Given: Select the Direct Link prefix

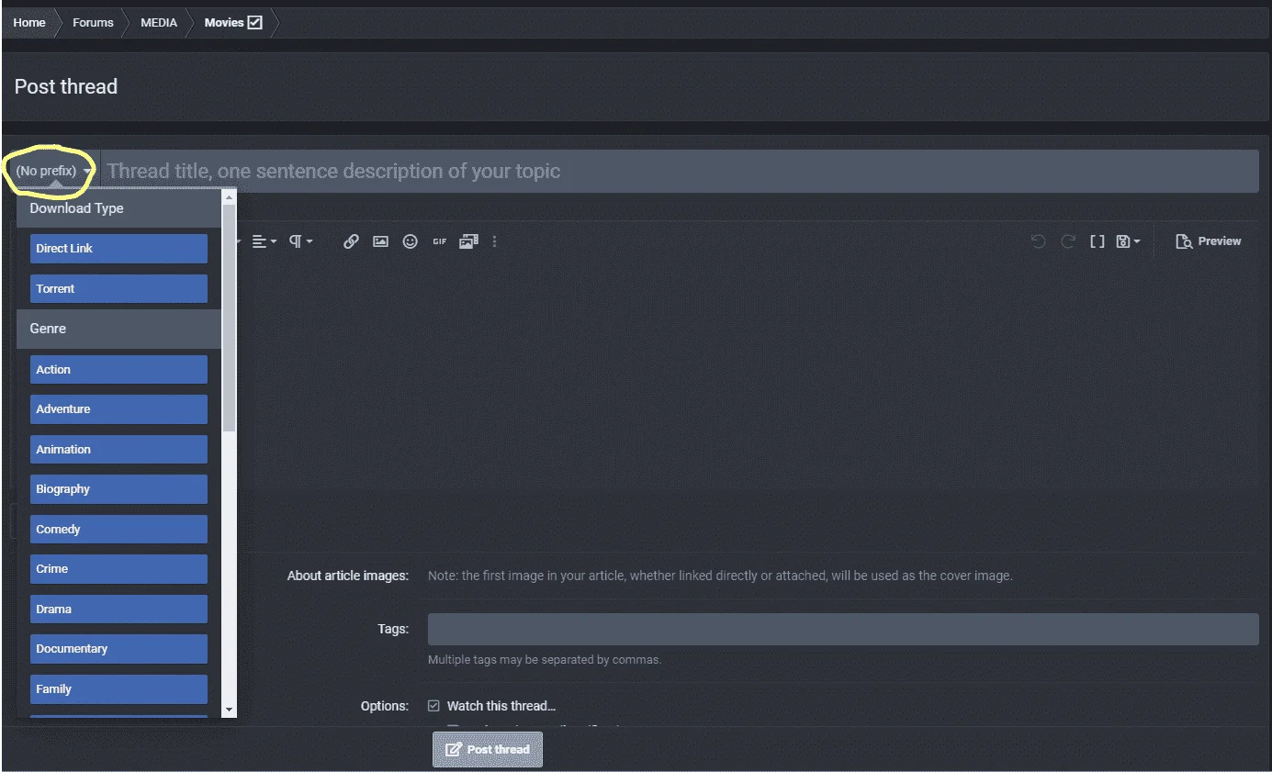Looking at the screenshot, I should pos(118,249).
